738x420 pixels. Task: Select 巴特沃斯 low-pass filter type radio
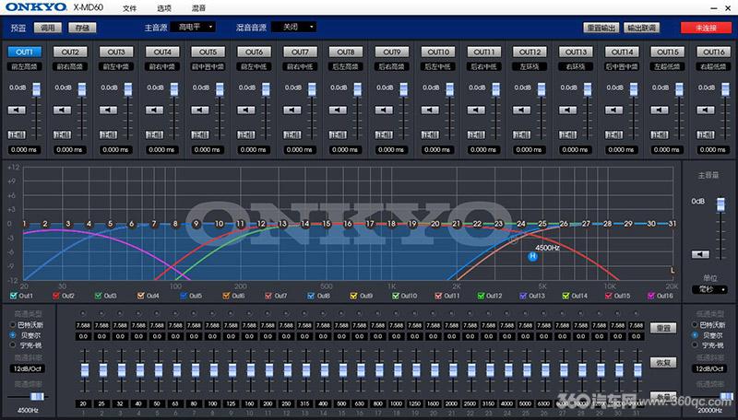(x=695, y=324)
